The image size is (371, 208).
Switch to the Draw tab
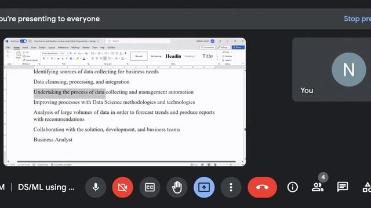(34, 47)
